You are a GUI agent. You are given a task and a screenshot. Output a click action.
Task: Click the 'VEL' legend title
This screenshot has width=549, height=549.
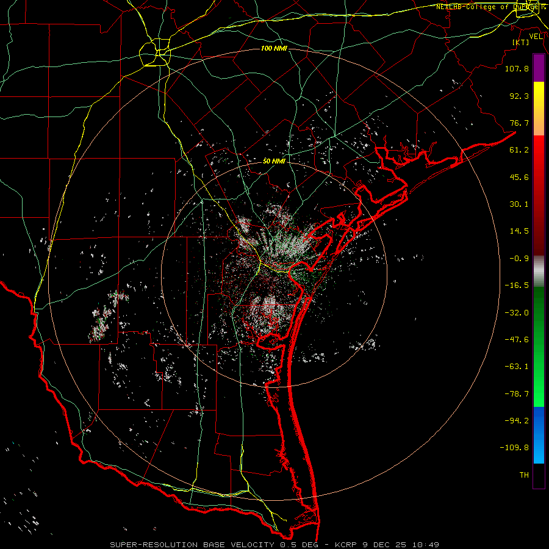[x=536, y=37]
